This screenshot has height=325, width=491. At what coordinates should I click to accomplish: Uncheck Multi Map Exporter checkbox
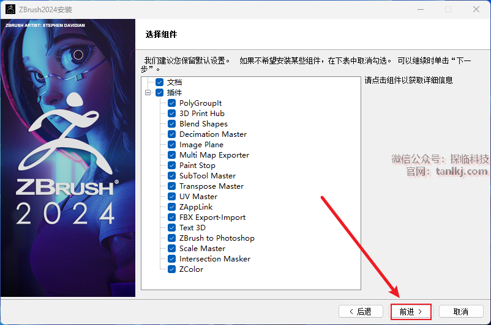point(171,155)
